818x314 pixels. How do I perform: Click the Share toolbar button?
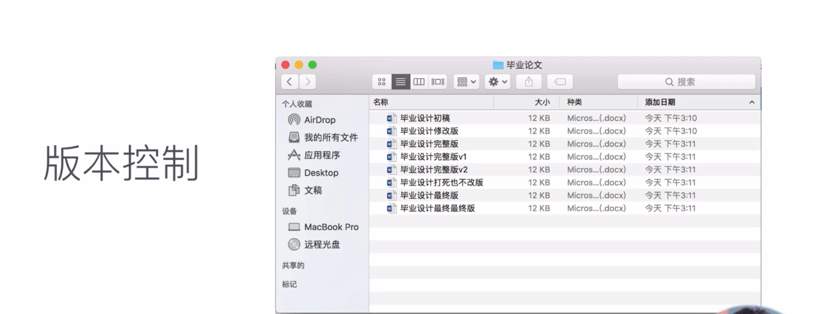[529, 82]
